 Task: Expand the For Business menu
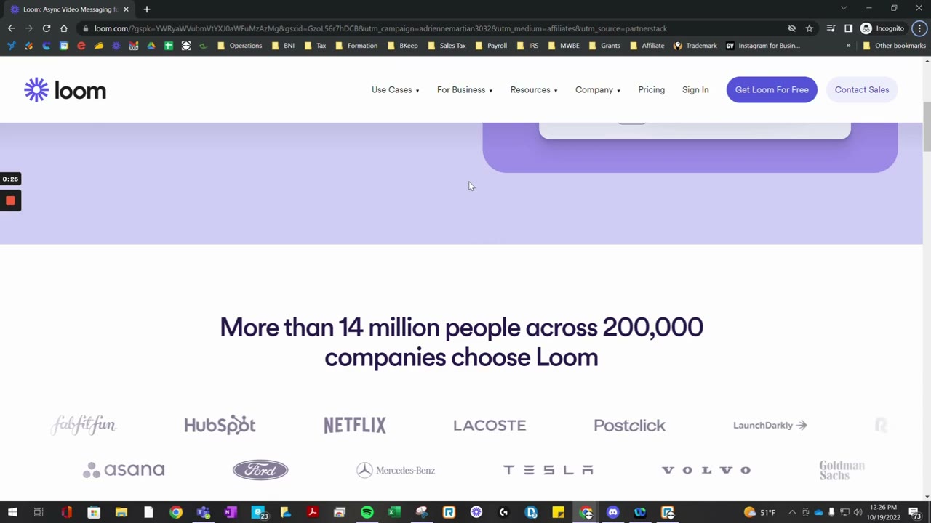point(465,90)
